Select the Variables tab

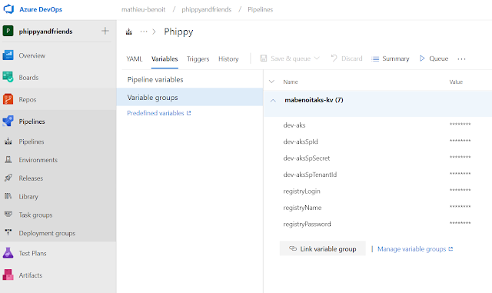(165, 58)
